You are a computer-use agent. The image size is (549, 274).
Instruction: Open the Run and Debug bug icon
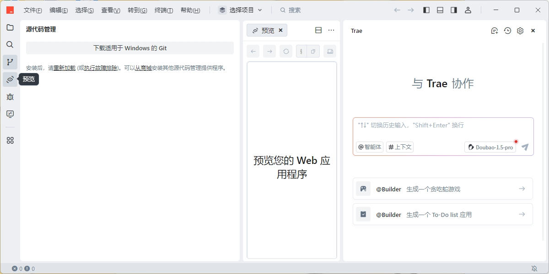pos(10,97)
